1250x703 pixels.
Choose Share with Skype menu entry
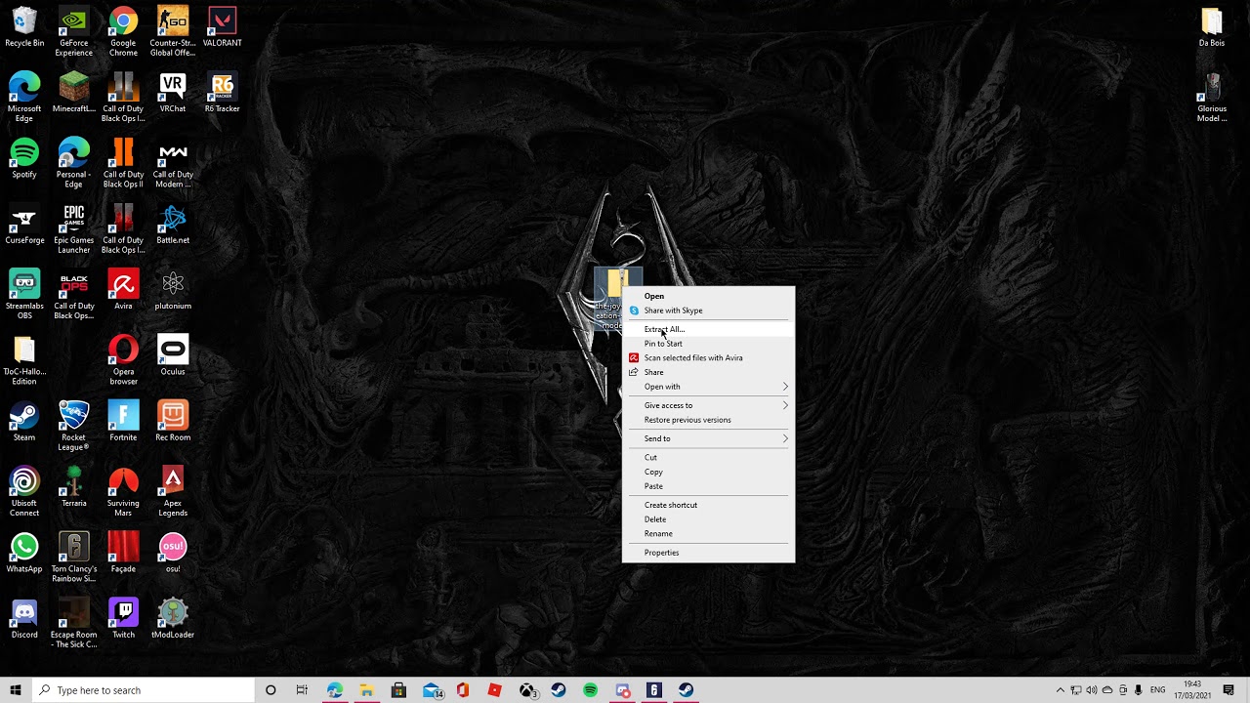[x=708, y=310]
